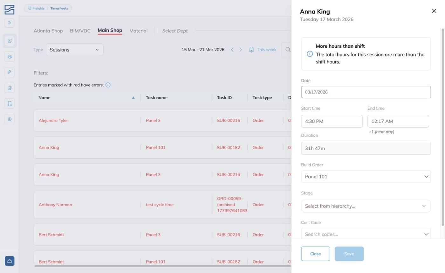
Task: Click SUB-00216 in Alejandro Tyler row
Action: 229,121
